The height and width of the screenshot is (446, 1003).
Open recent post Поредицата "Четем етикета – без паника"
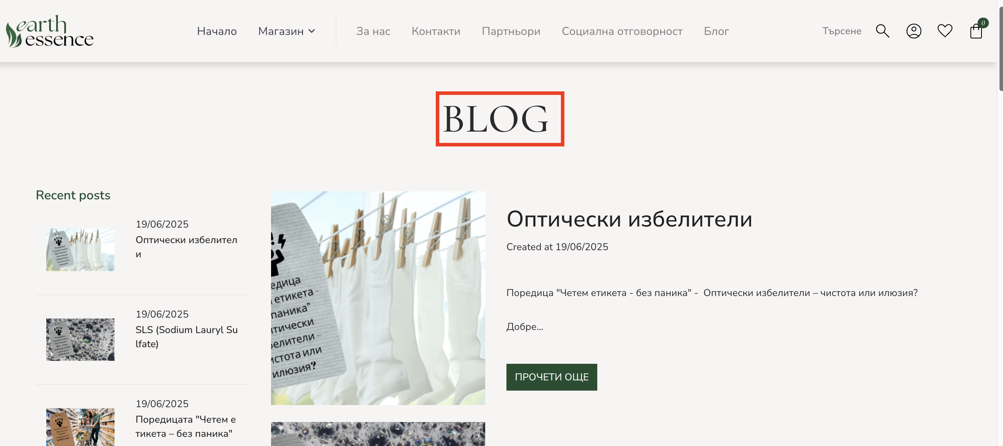(185, 426)
